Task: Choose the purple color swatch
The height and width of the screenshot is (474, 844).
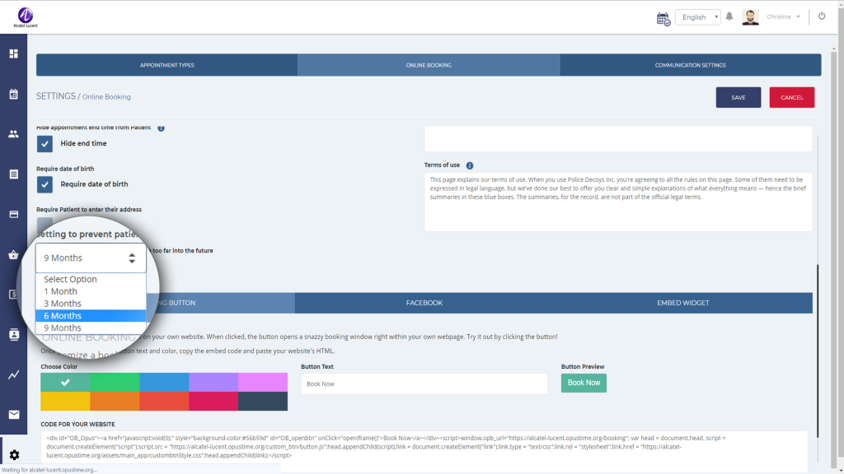Action: 213,382
